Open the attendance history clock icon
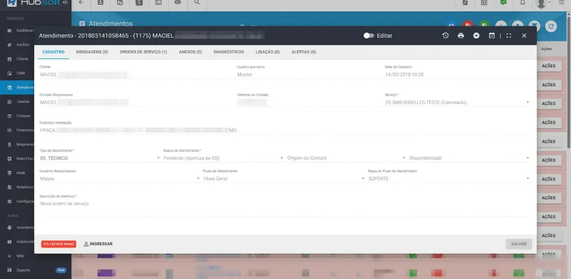 (445, 36)
